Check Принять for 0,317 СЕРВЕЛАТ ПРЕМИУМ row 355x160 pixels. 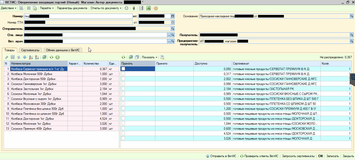pyautogui.click(x=123, y=74)
